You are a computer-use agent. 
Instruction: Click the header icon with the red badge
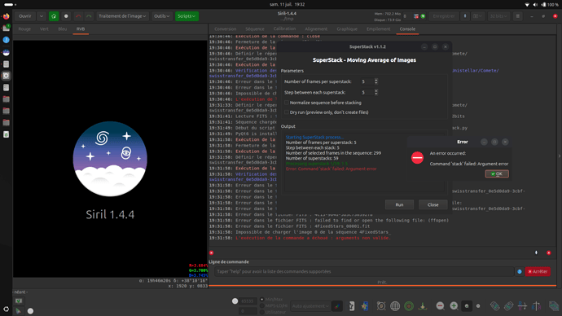coord(416,16)
